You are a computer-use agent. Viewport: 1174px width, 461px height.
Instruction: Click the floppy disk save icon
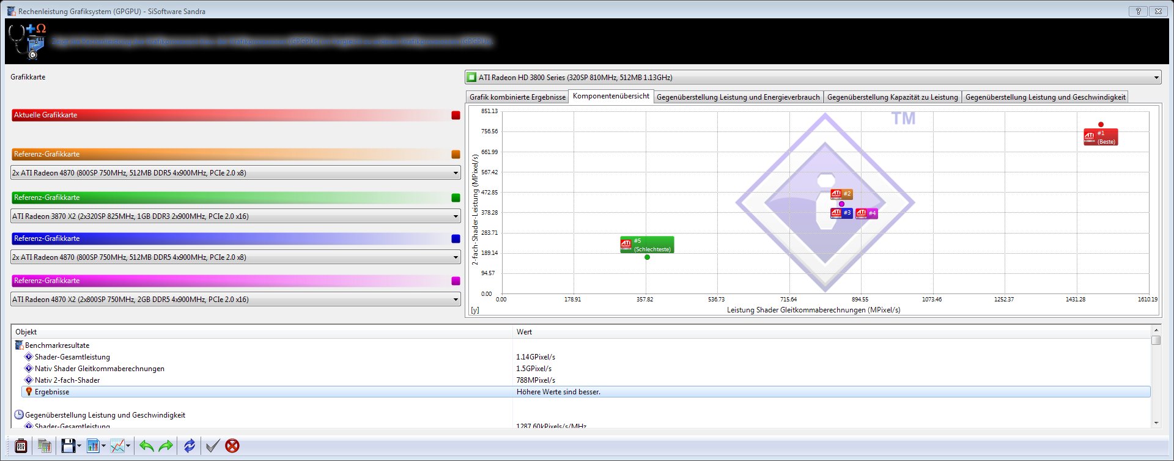coord(68,446)
